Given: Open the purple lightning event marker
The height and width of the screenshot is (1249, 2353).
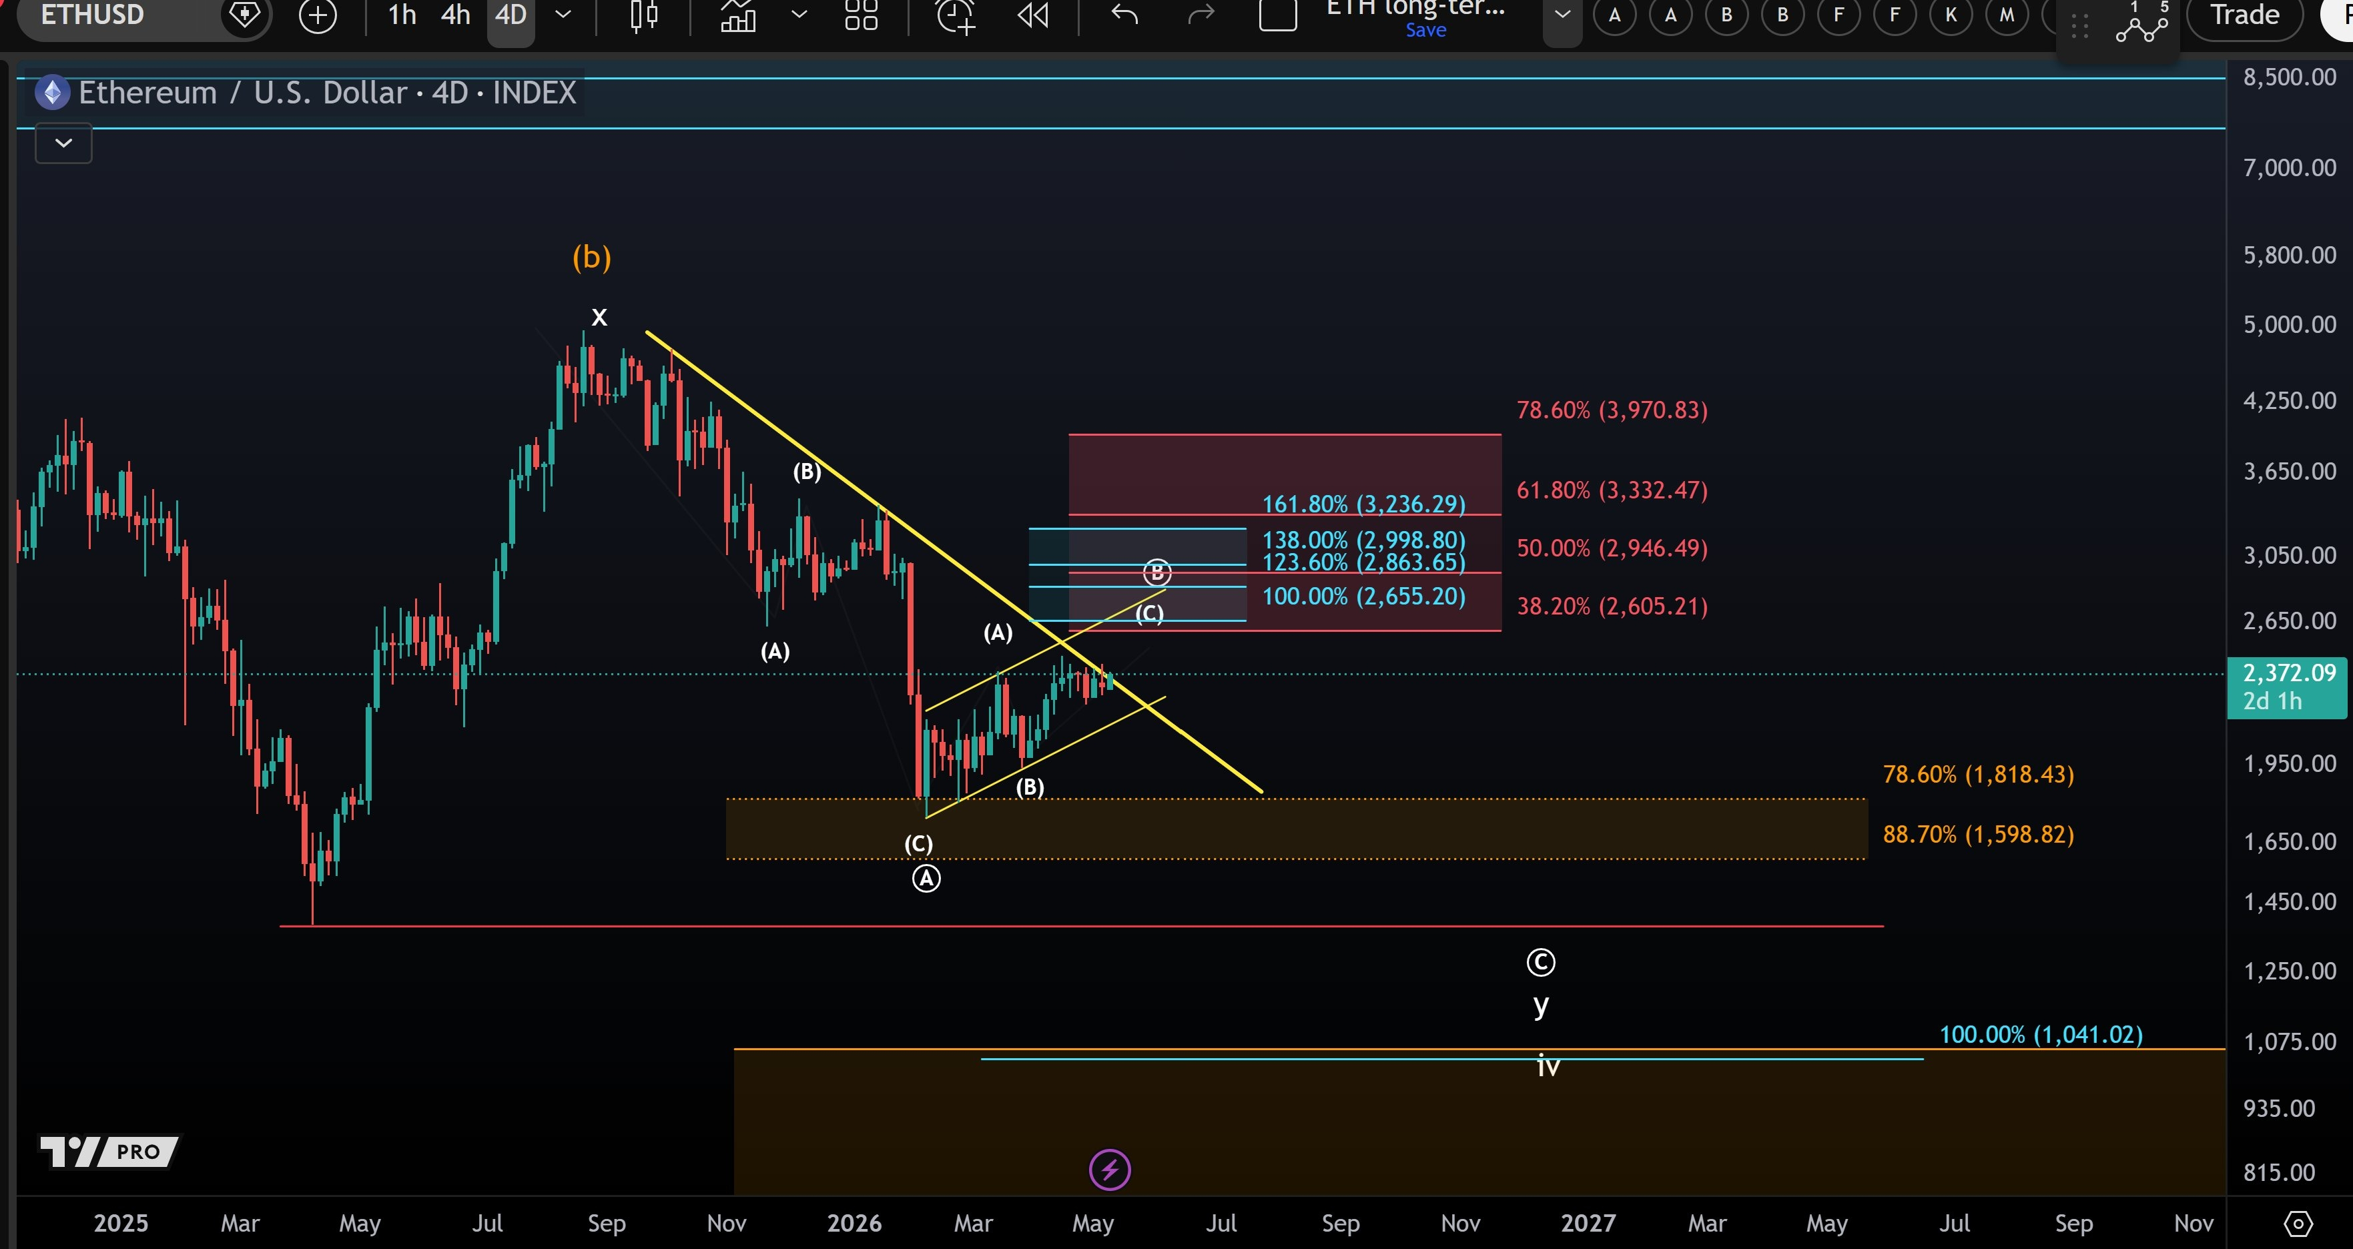Looking at the screenshot, I should (x=1110, y=1170).
